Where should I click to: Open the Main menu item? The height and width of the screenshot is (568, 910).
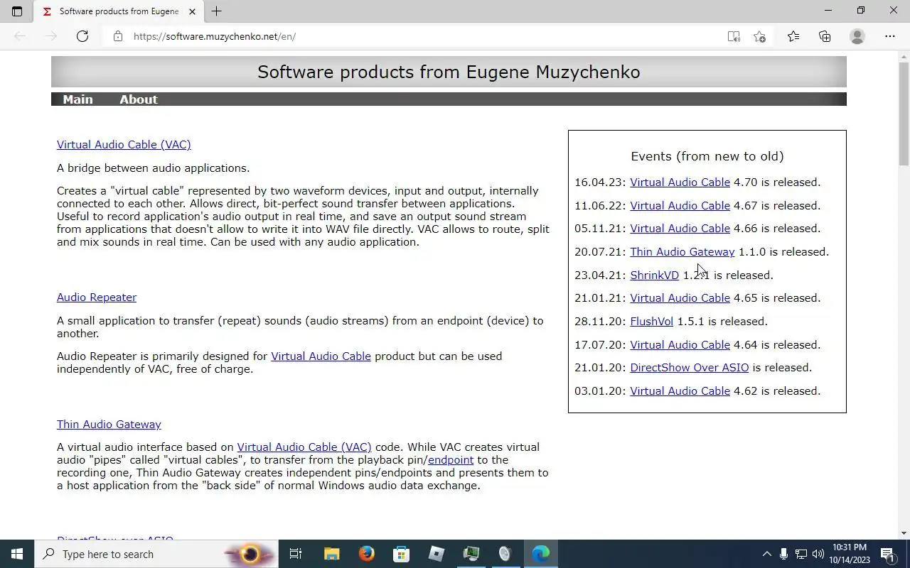pyautogui.click(x=77, y=99)
